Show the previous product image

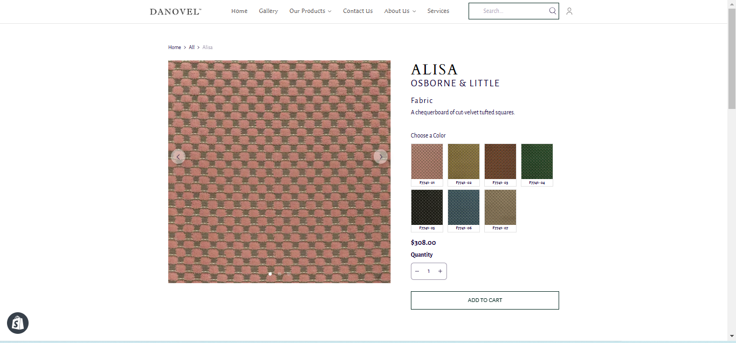tap(178, 157)
